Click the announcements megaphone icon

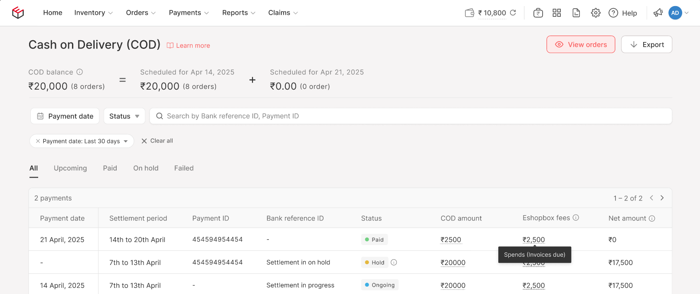(658, 13)
